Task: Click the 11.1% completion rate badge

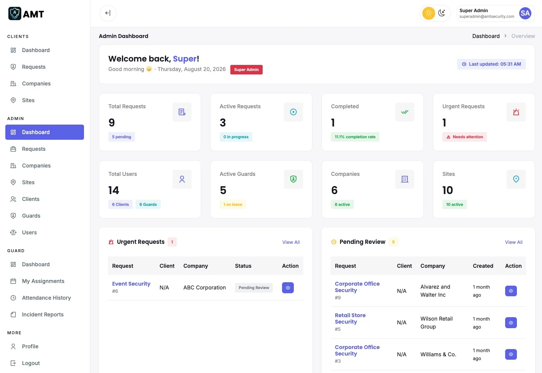Action: (355, 137)
